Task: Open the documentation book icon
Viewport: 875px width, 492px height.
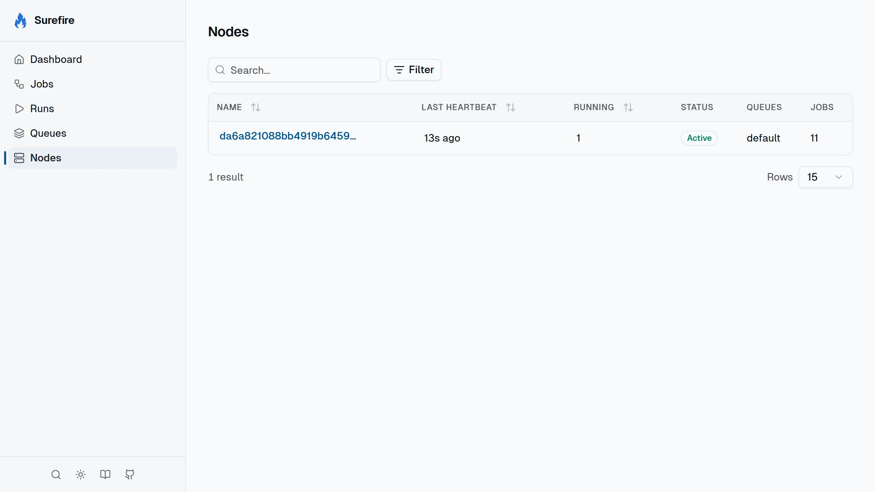Action: coord(105,475)
